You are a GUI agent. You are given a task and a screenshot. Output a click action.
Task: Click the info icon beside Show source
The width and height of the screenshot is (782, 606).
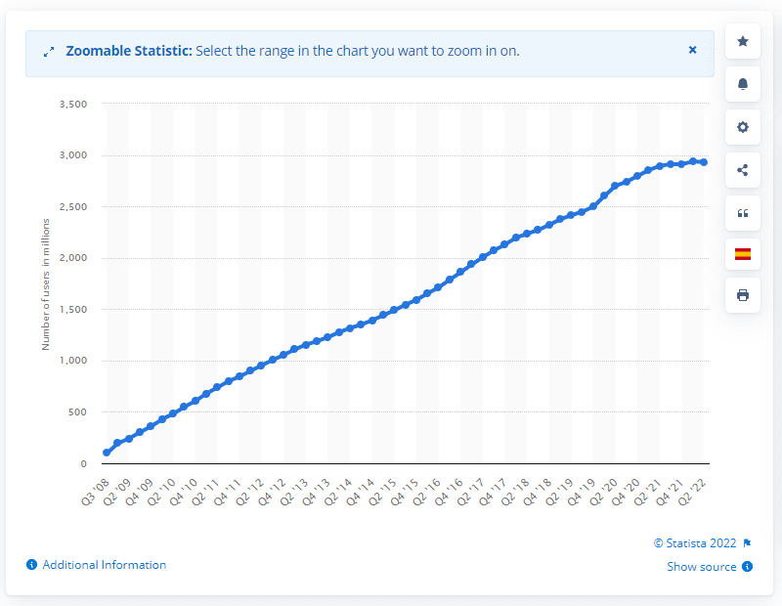click(x=747, y=567)
